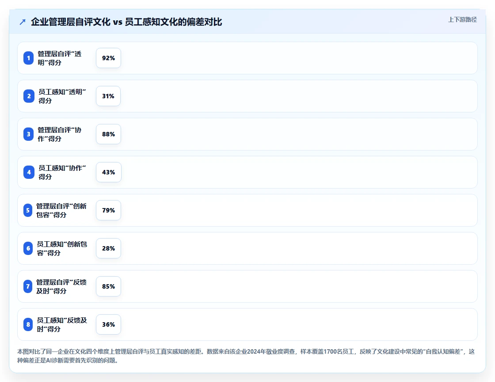Screen dimensions: 495x382
Task: Select the number 7 badge
Action: click(28, 286)
